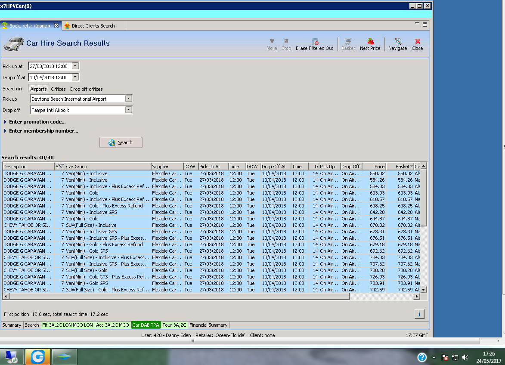Select SUV(Full Size) - Gold row 708.28

pos(211,270)
